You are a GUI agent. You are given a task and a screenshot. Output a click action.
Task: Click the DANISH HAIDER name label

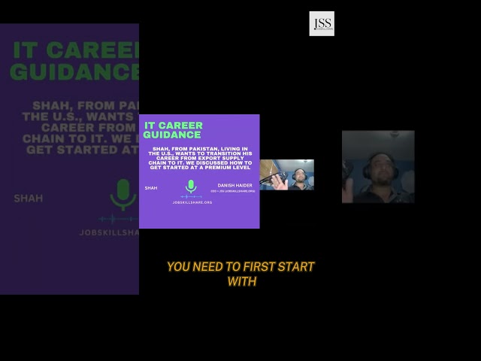click(x=235, y=186)
